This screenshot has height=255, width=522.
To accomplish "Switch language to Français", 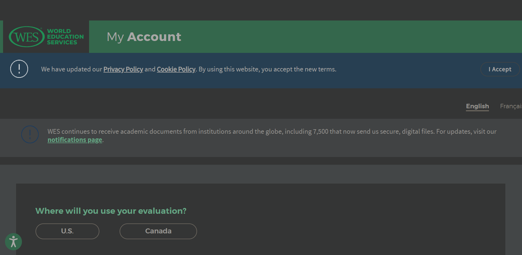I will (511, 106).
